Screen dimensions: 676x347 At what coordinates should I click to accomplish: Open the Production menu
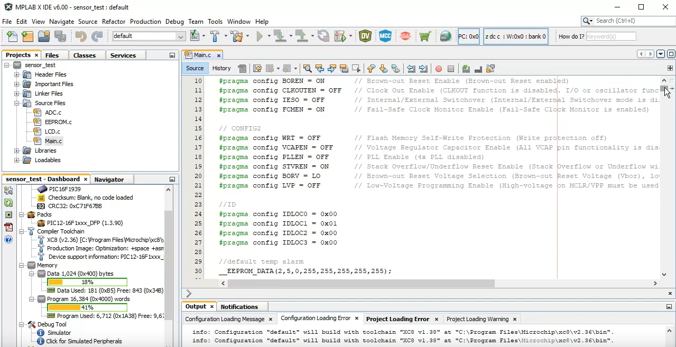pos(145,22)
